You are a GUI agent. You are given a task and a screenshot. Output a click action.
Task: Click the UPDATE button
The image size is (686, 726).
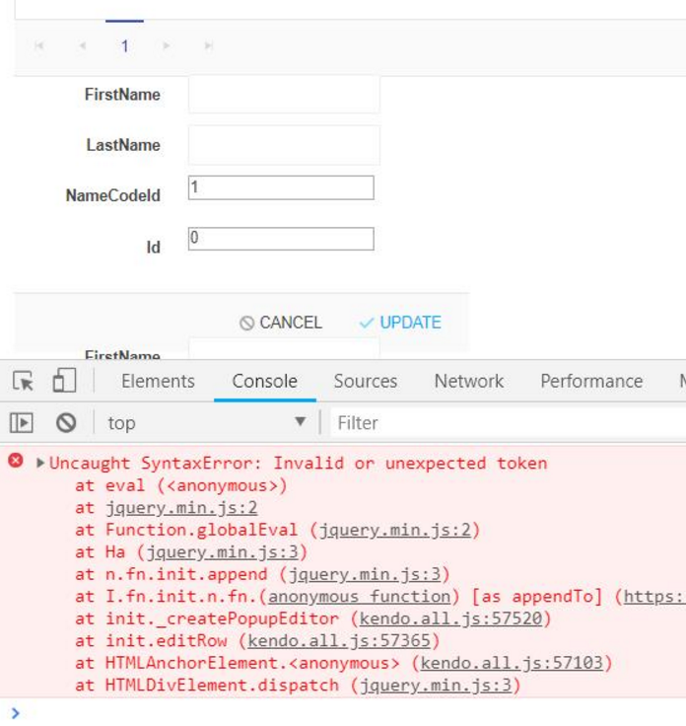[x=400, y=323]
